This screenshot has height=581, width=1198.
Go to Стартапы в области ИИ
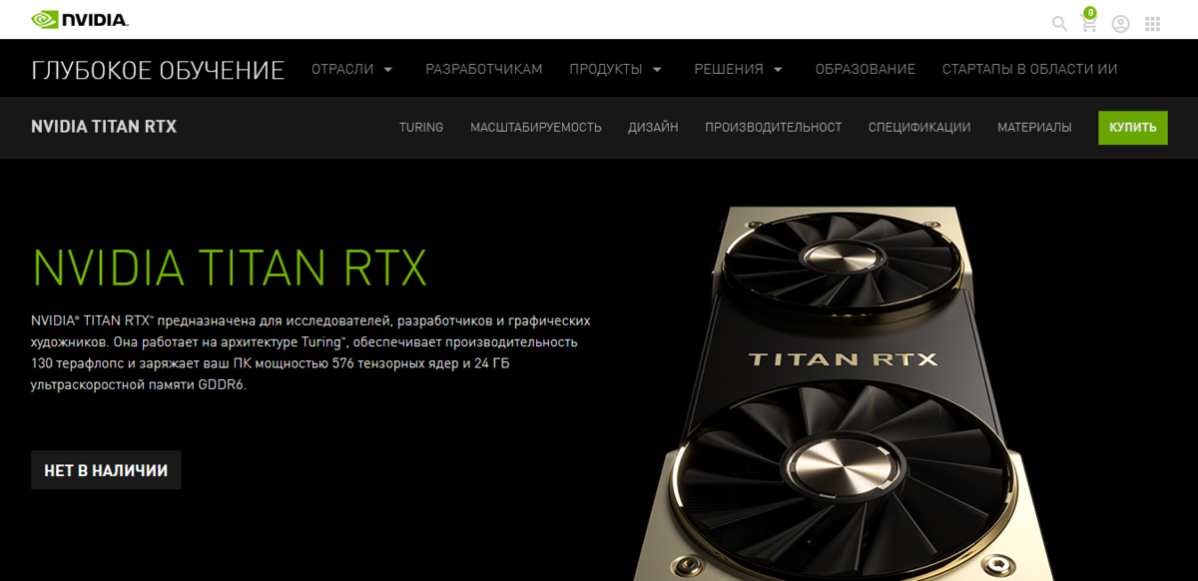pos(1029,69)
